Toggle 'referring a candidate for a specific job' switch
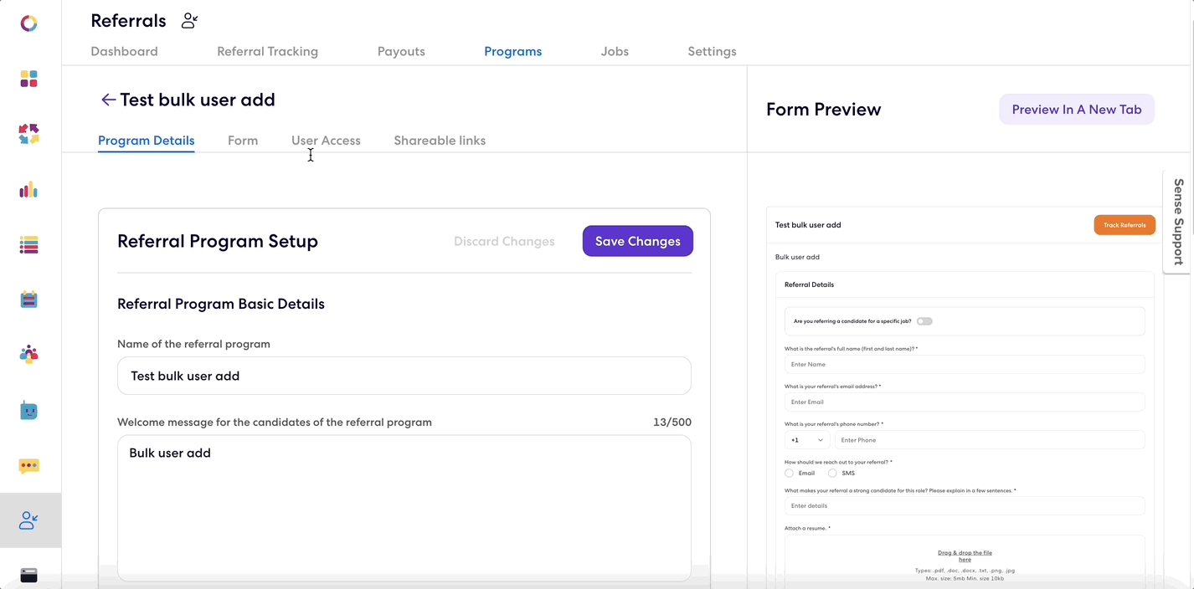The width and height of the screenshot is (1194, 589). 924,321
